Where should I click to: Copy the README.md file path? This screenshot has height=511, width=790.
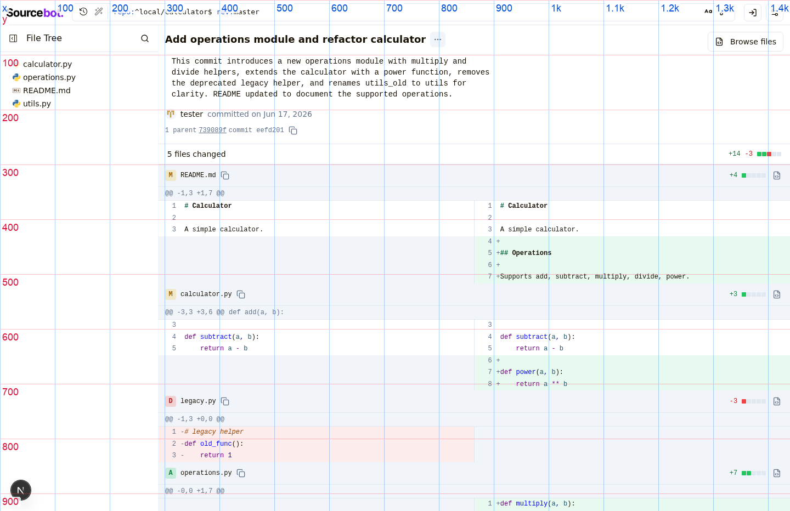point(225,175)
